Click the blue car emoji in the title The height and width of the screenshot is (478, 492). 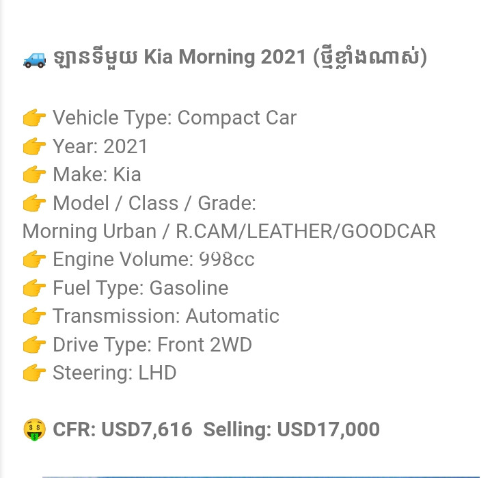(x=35, y=59)
